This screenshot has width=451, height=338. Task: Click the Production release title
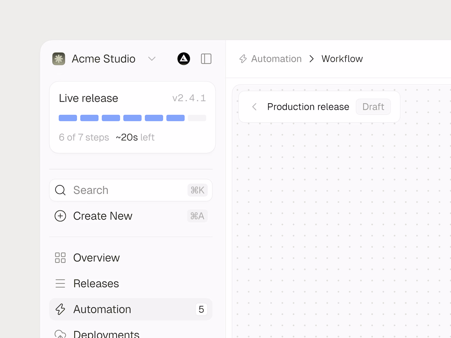click(308, 107)
